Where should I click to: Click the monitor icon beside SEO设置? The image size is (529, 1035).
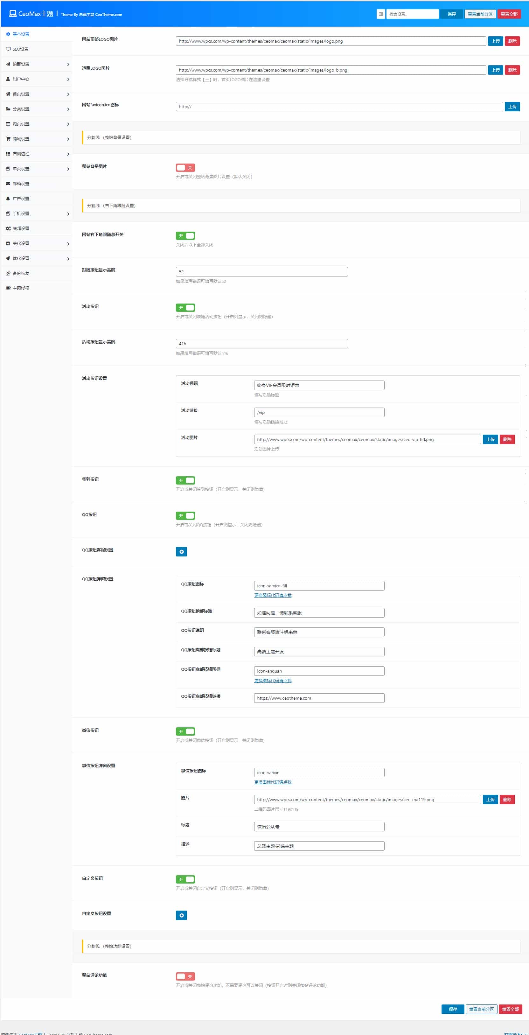point(8,49)
